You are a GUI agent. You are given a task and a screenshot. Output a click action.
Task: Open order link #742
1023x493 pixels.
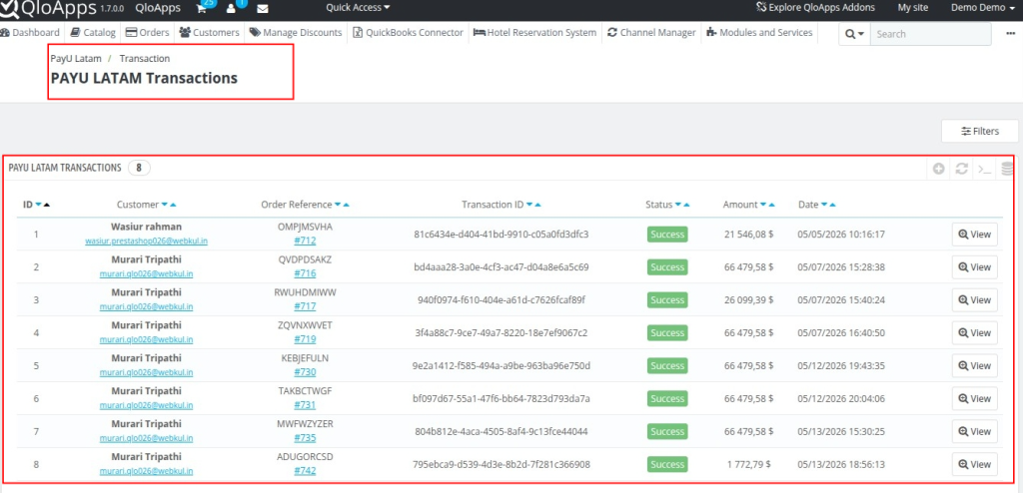coord(305,471)
